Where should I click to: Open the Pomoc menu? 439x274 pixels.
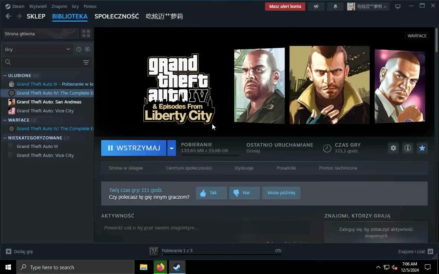point(90,6)
